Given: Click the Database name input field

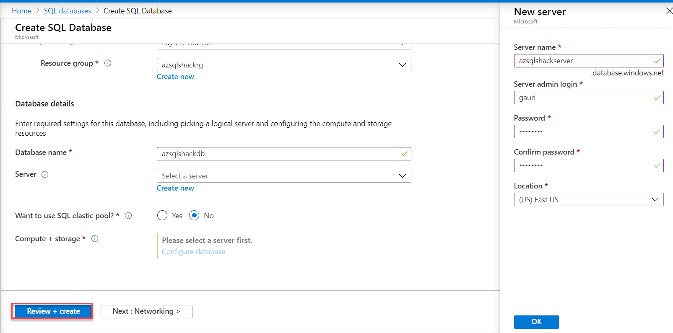Looking at the screenshot, I should 279,154.
